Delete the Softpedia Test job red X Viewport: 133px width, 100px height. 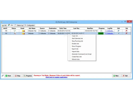[x=127, y=31]
